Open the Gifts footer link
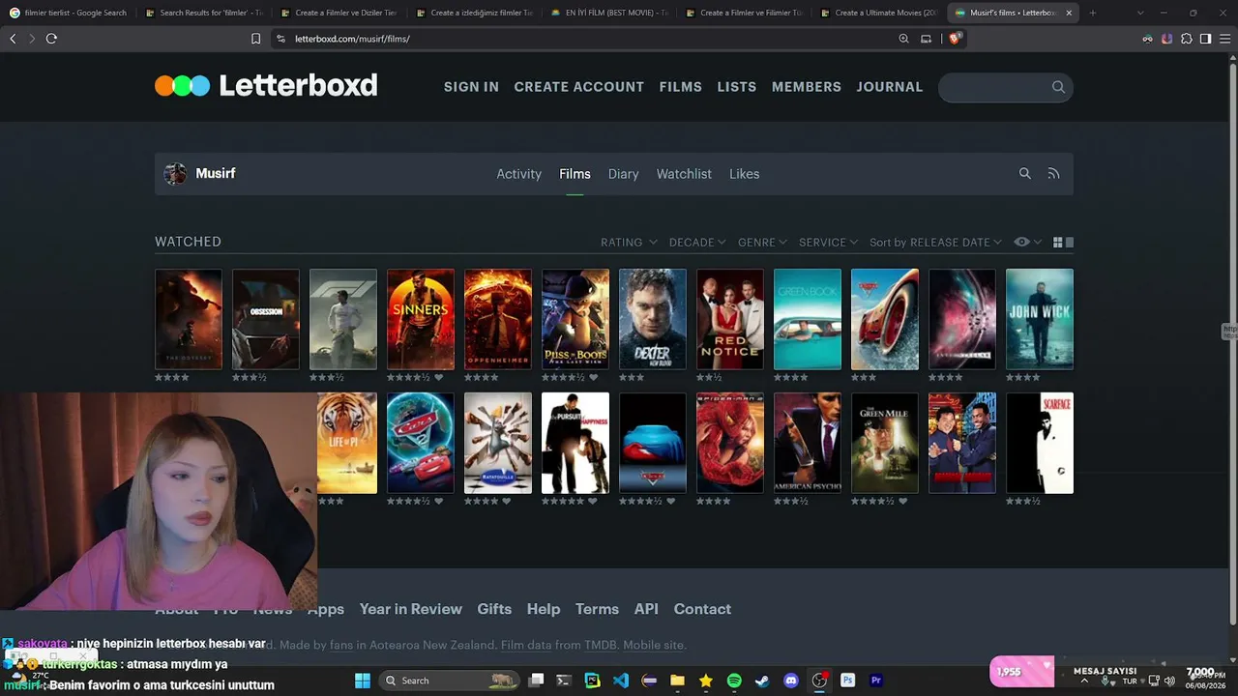Viewport: 1238px width, 696px height. pyautogui.click(x=494, y=609)
